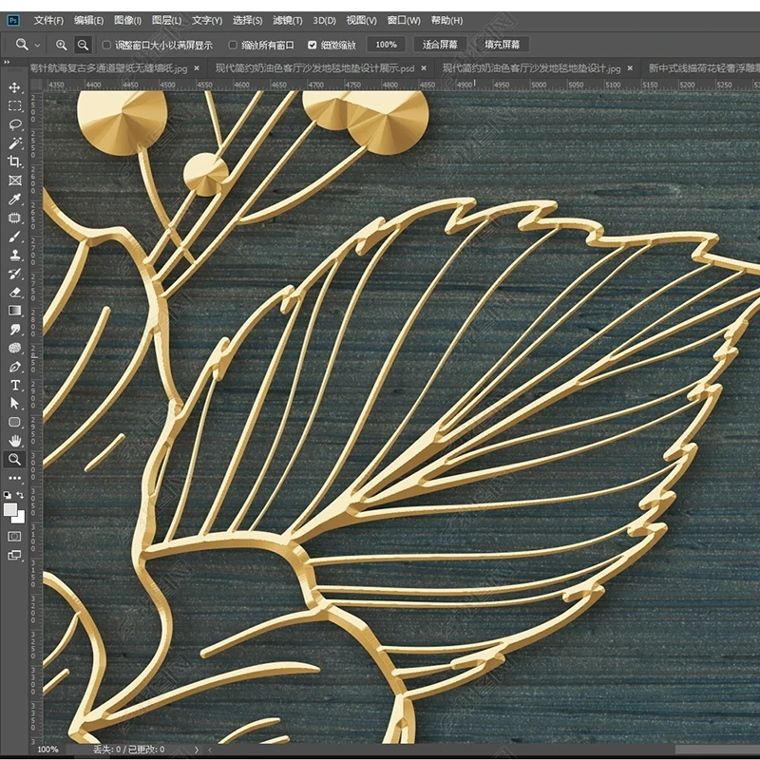The width and height of the screenshot is (760, 760).
Task: Disable the scrubby zoom checkbox
Action: point(313,43)
